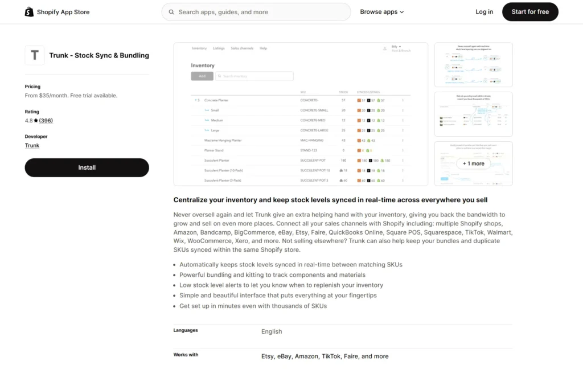
Task: Click the variant arrow icon beside Small
Action: coord(207,110)
